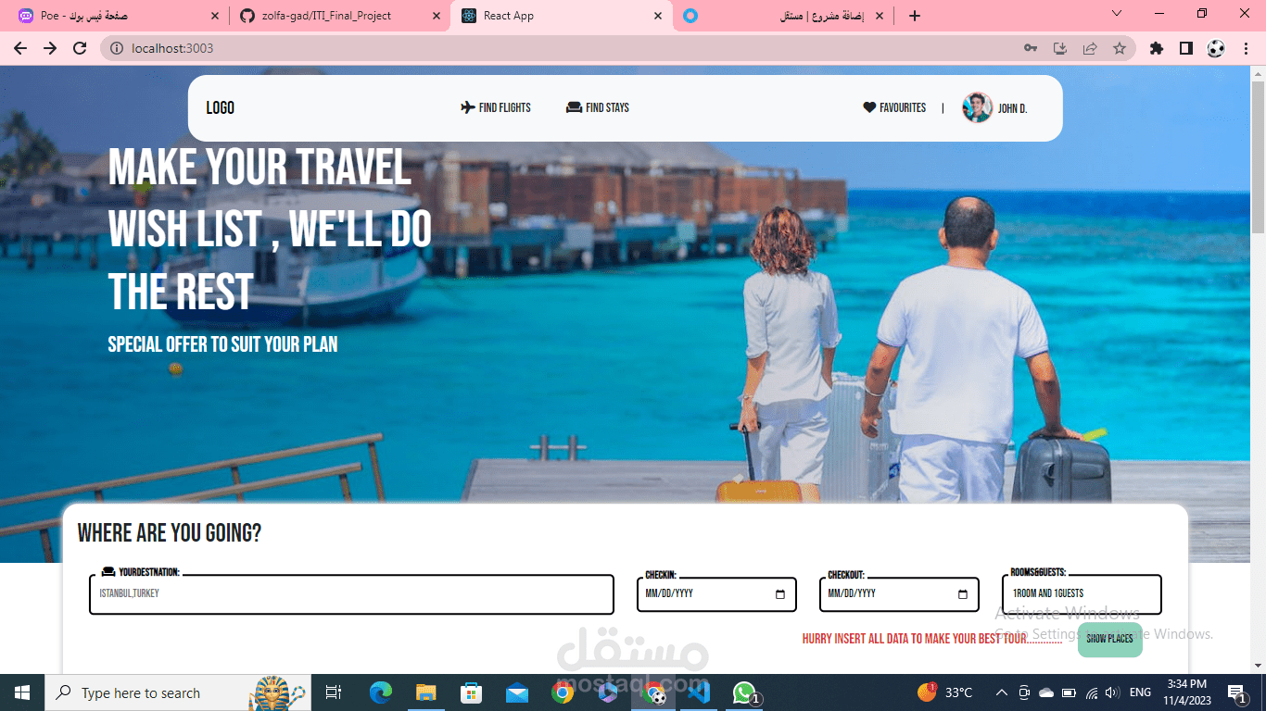Open File Explorer from the taskbar

coord(426,692)
